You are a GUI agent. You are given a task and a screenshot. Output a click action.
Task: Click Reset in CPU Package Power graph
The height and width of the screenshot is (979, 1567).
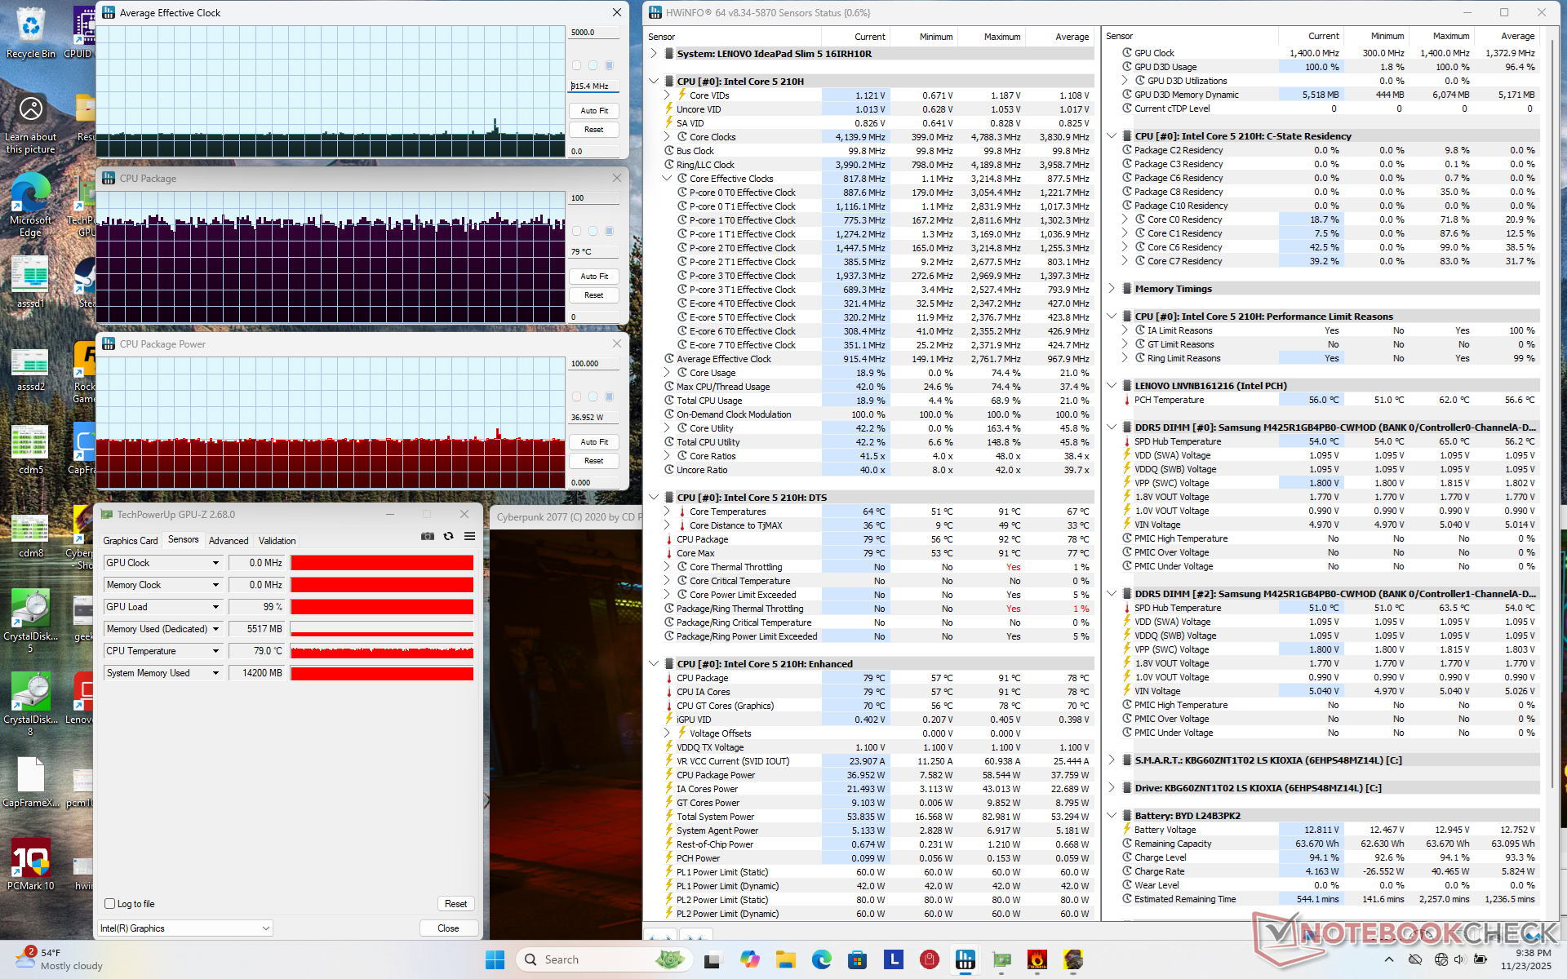[593, 461]
